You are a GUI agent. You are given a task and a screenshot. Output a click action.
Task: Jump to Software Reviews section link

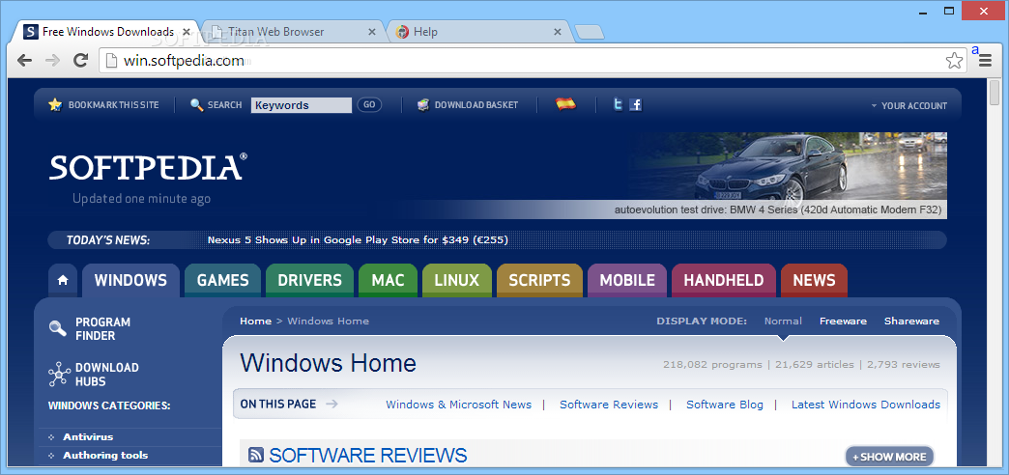click(609, 405)
